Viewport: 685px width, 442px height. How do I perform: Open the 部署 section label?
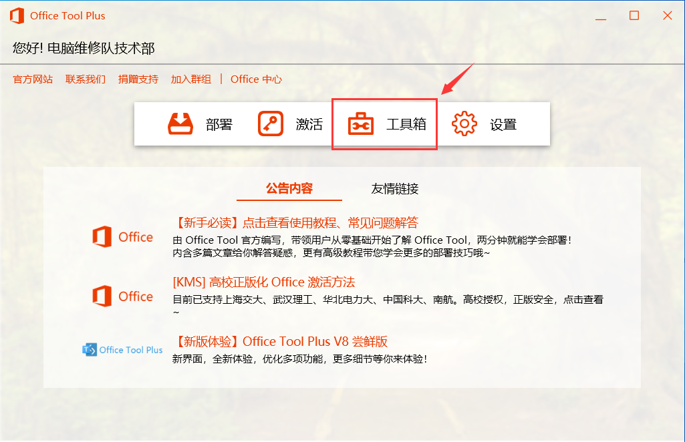[219, 124]
